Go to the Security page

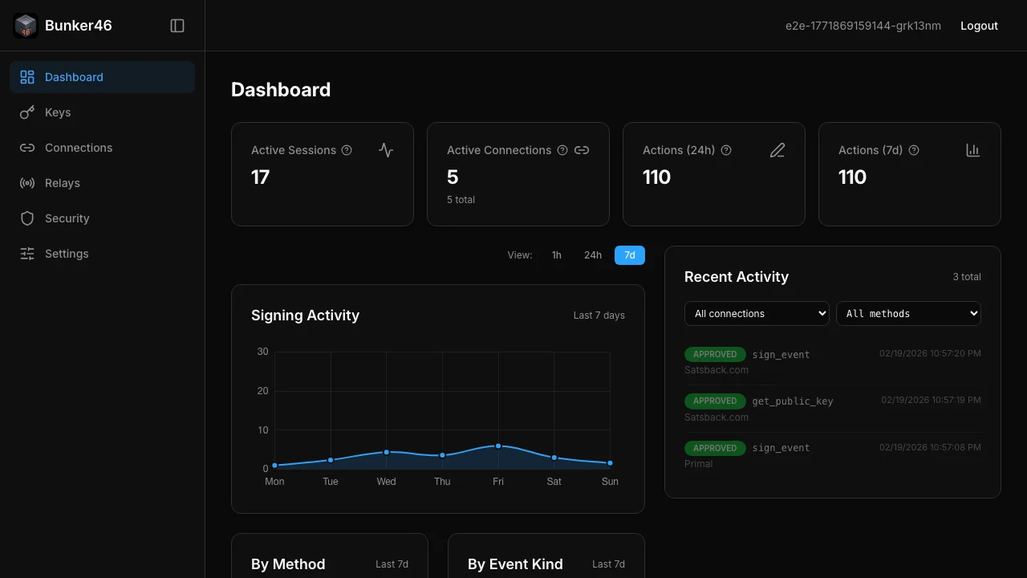pos(67,218)
